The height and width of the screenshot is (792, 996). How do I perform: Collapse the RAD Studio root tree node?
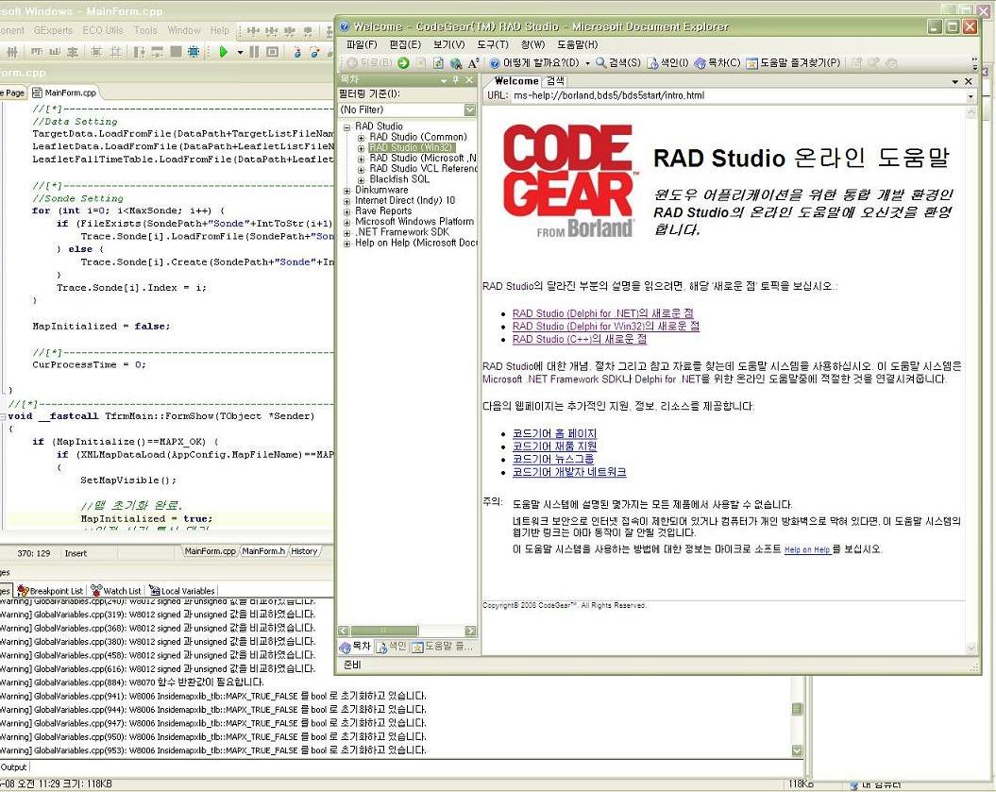[347, 126]
